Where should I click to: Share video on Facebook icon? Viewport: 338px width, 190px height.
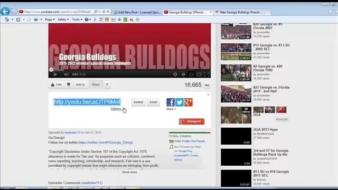(171, 102)
